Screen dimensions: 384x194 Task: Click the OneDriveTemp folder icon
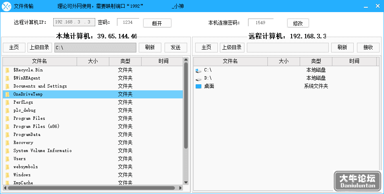click(x=7, y=94)
